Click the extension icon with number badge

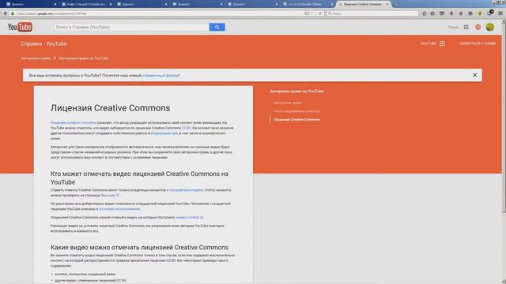point(490,13)
